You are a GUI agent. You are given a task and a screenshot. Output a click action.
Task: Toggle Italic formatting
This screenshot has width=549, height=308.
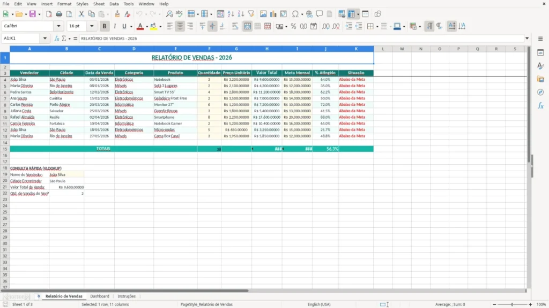[115, 26]
